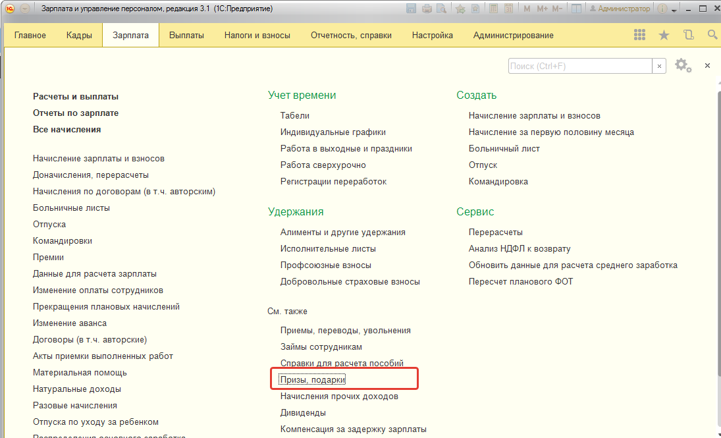The height and width of the screenshot is (438, 721).
Task: Open the info (i) about icon
Action: tap(662, 9)
